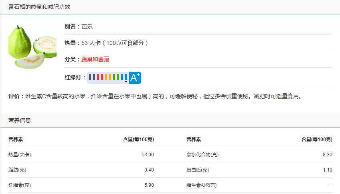The width and height of the screenshot is (340, 194).
Task: Click the orange bars in traffic light scale
Action: (x=108, y=77)
